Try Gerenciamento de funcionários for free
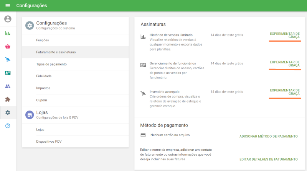307x171 pixels. [x=284, y=64]
